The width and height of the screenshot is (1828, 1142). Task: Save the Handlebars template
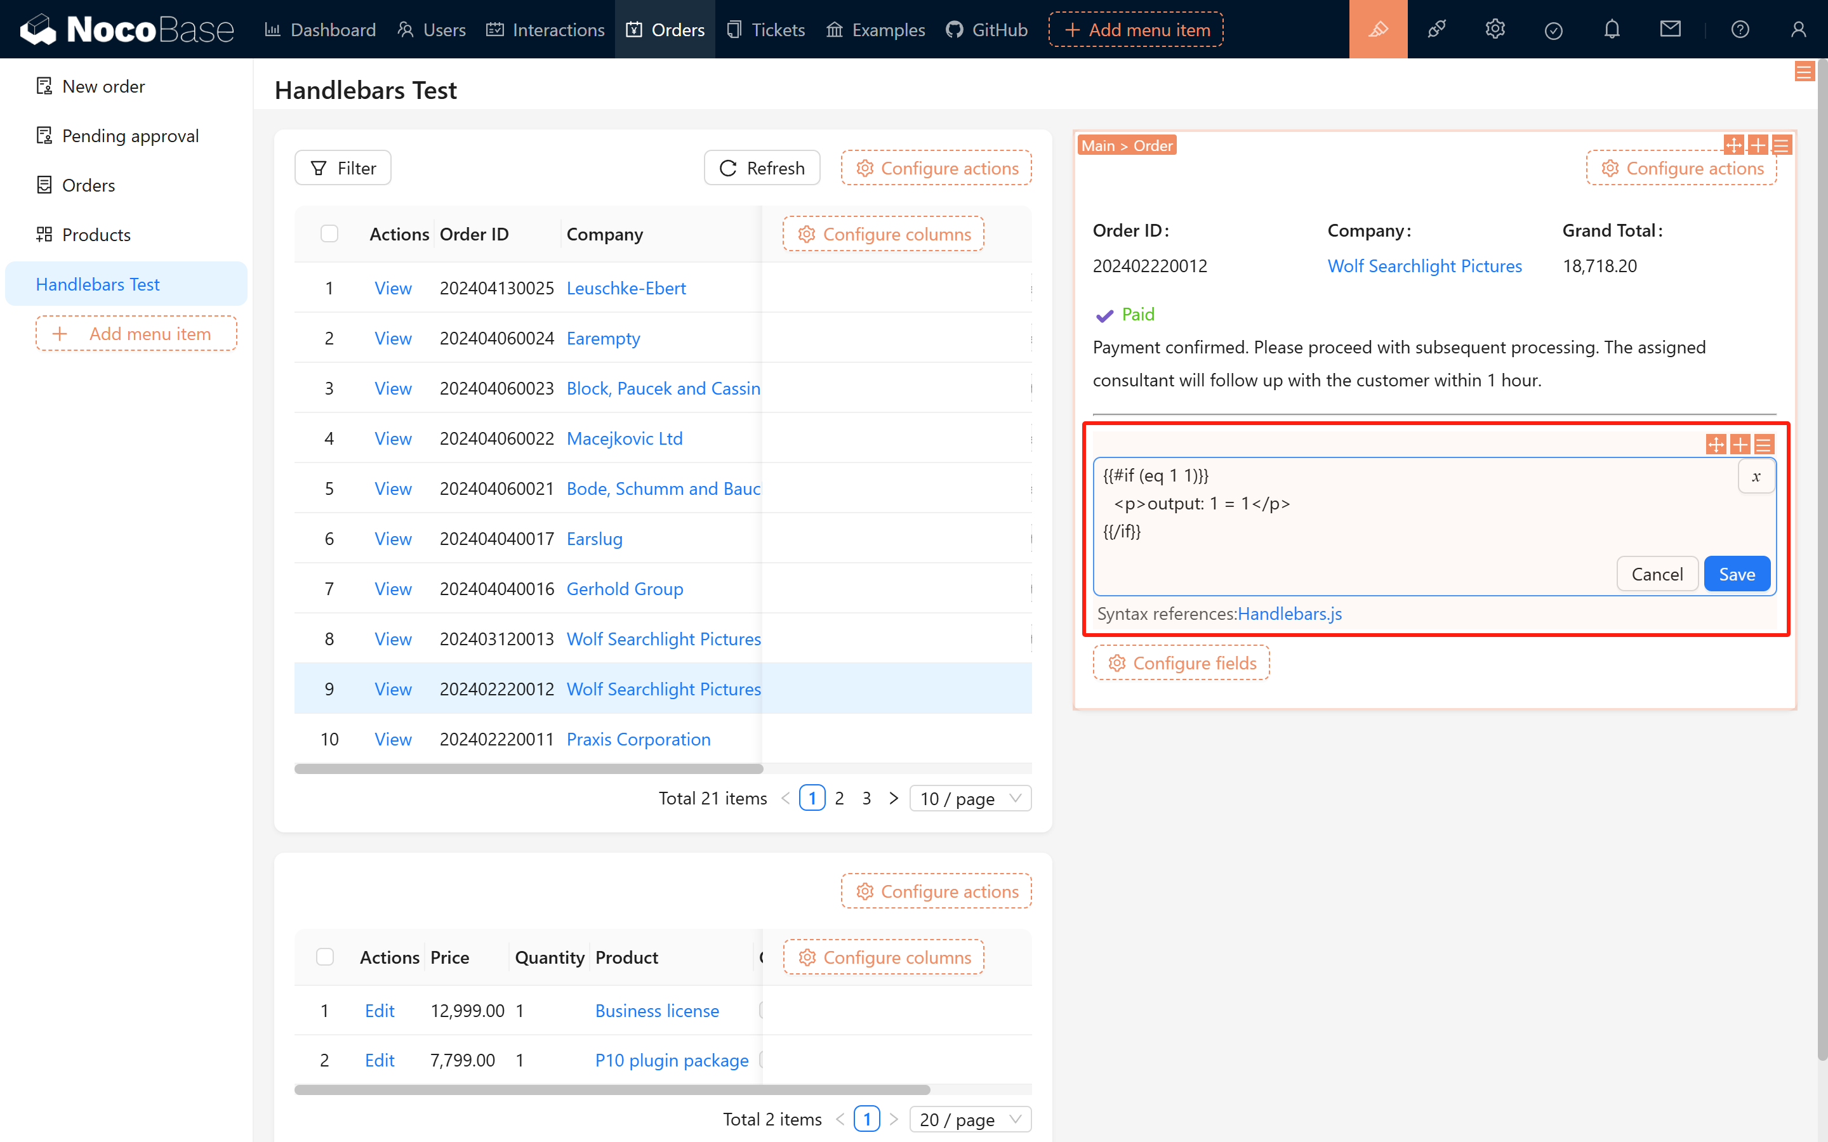point(1736,574)
